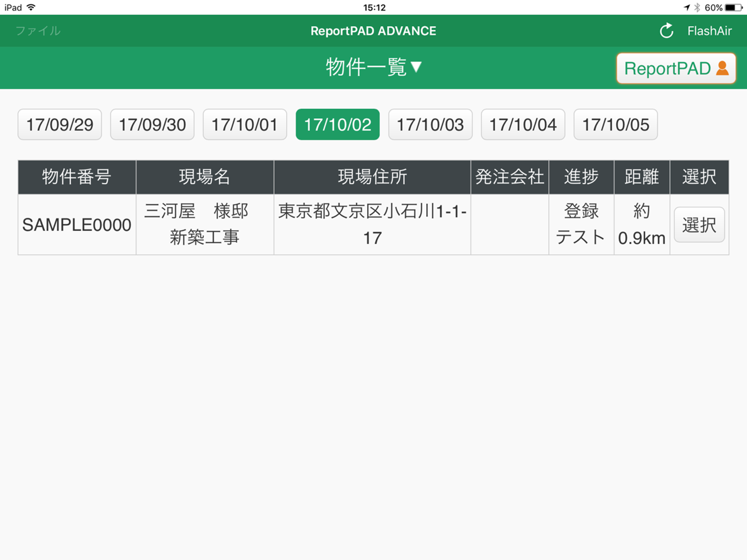
Task: Open the FlashAir connection
Action: click(x=710, y=31)
